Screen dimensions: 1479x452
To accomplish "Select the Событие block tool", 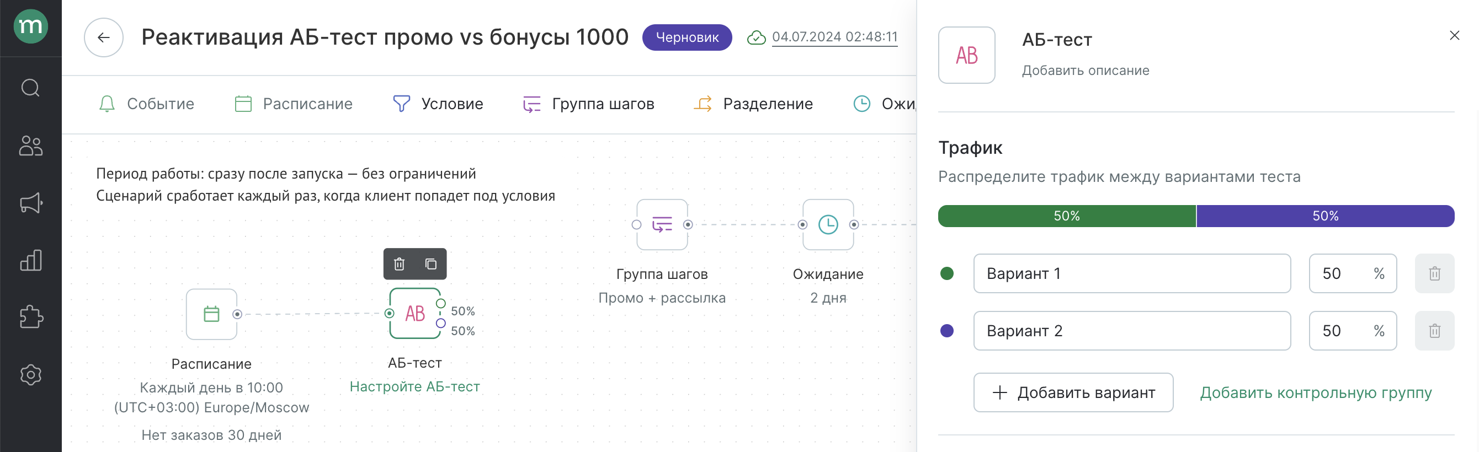I will coord(146,104).
